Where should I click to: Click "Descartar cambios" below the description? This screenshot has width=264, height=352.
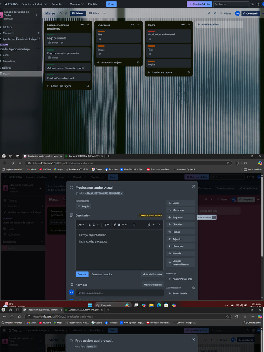[x=102, y=274]
